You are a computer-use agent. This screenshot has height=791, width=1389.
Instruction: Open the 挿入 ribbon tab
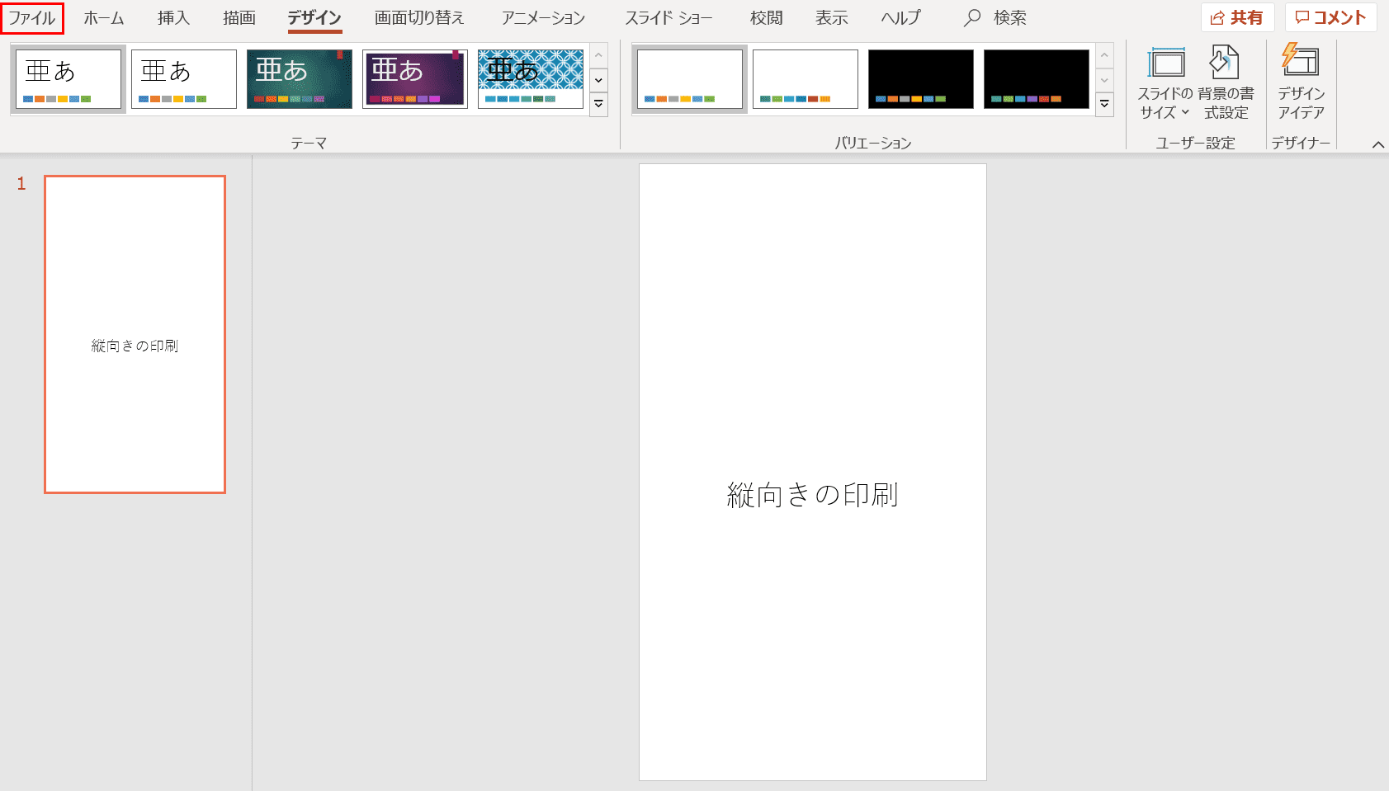pos(173,17)
